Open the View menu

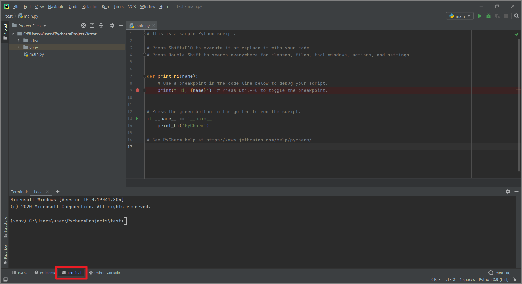[39, 6]
